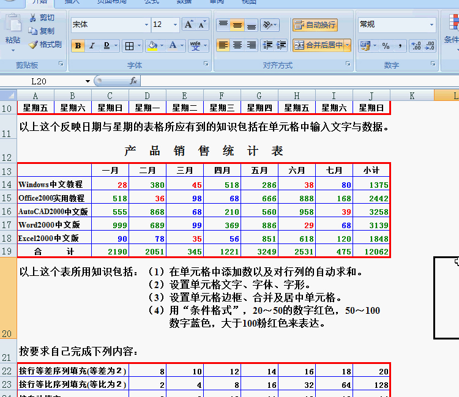Toggle Italic formatting
Image resolution: width=459 pixels, height=397 pixels.
[92, 46]
